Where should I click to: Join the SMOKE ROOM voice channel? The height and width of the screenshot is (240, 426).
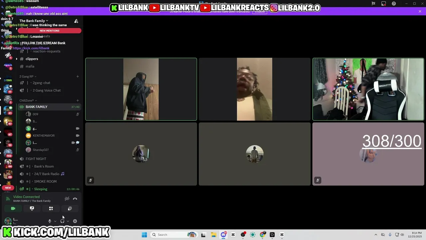click(49, 181)
